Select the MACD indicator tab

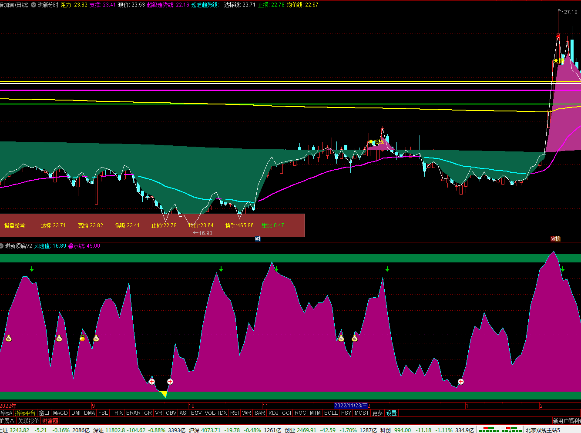click(60, 413)
